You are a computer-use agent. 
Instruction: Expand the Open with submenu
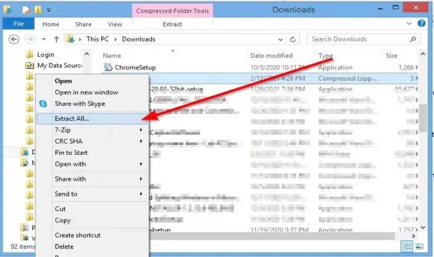[92, 164]
